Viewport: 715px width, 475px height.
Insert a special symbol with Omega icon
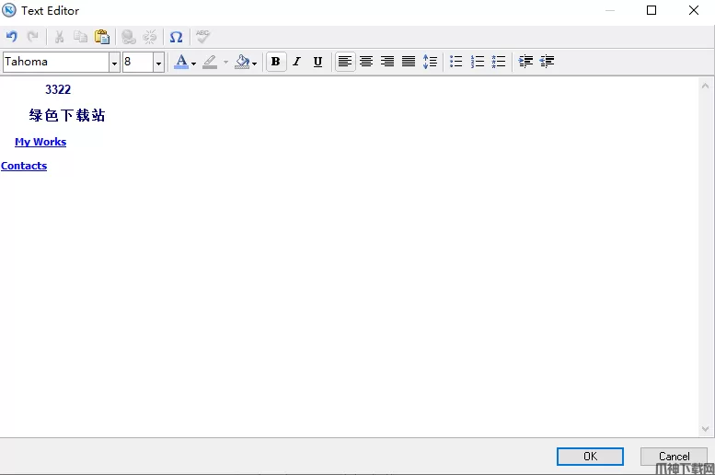176,37
